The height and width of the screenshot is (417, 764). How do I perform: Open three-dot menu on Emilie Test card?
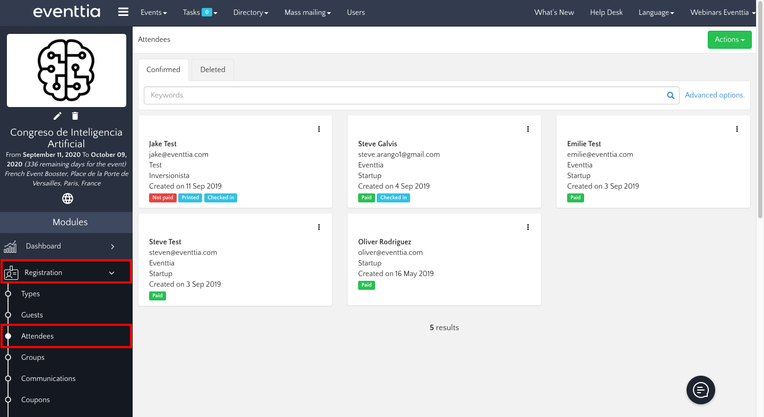tap(737, 129)
